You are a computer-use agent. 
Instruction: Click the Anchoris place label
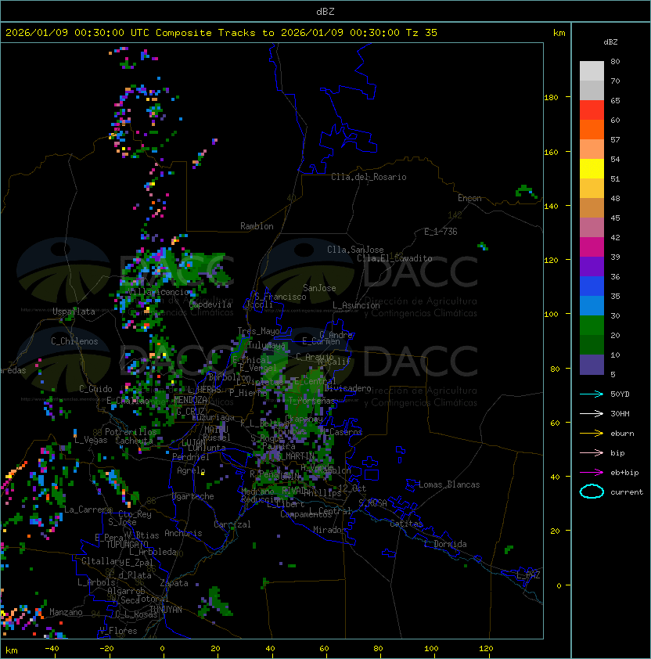click(183, 533)
